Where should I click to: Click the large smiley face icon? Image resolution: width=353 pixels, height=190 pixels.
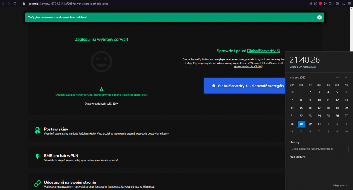point(102,61)
